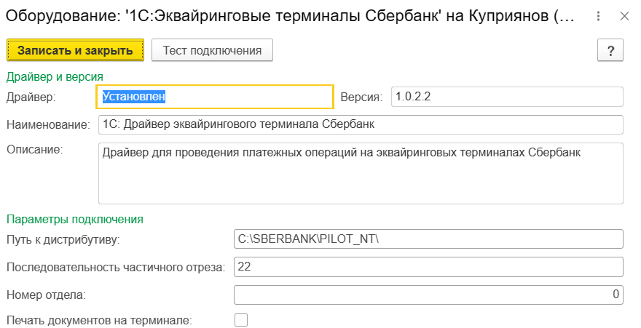Click the 'Версия:' field label
The image size is (641, 328).
click(x=361, y=97)
